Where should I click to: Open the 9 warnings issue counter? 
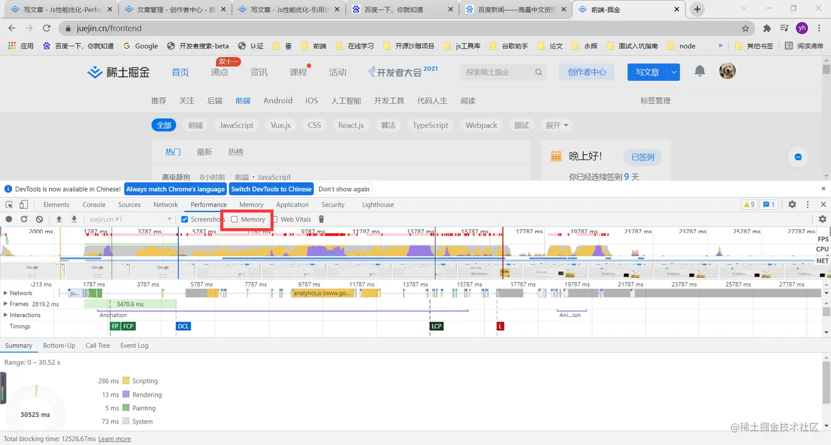pos(749,205)
